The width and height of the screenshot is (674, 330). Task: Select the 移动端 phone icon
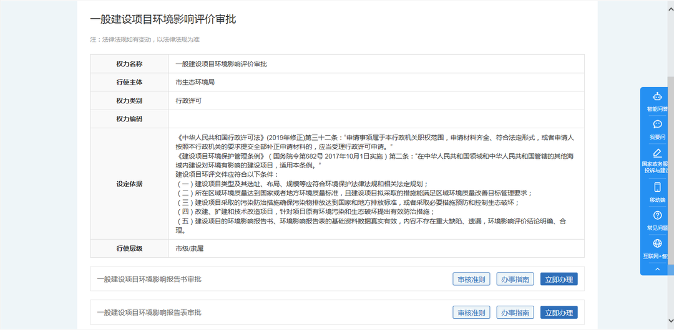click(657, 187)
